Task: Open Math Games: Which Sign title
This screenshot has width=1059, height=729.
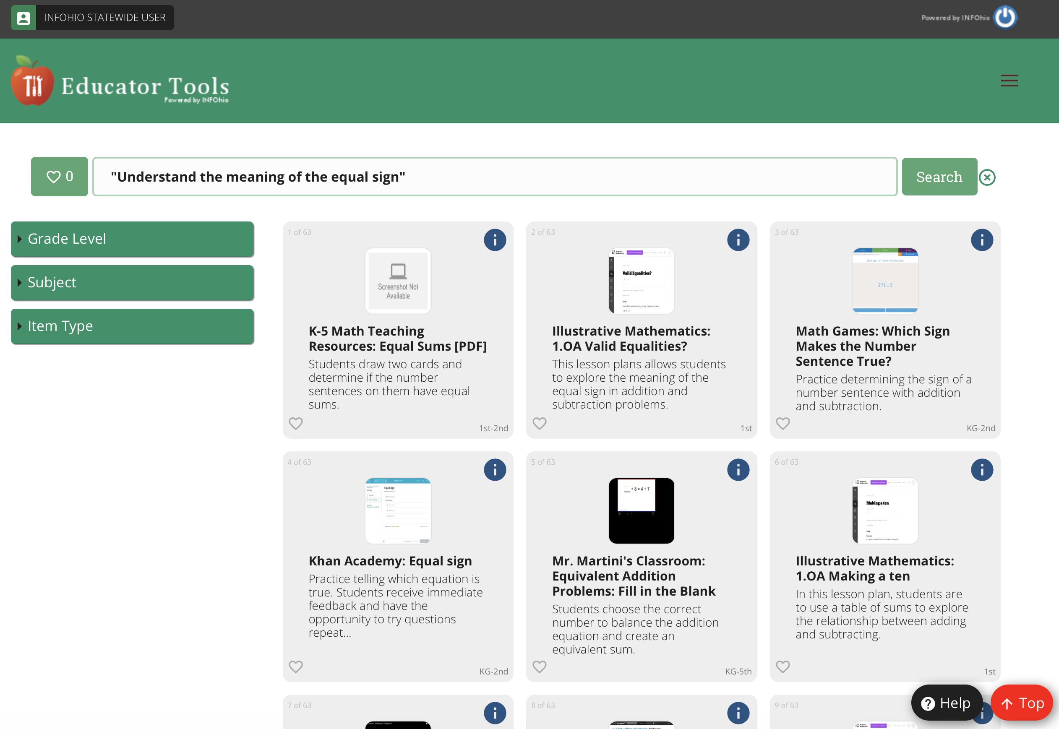Action: (873, 346)
